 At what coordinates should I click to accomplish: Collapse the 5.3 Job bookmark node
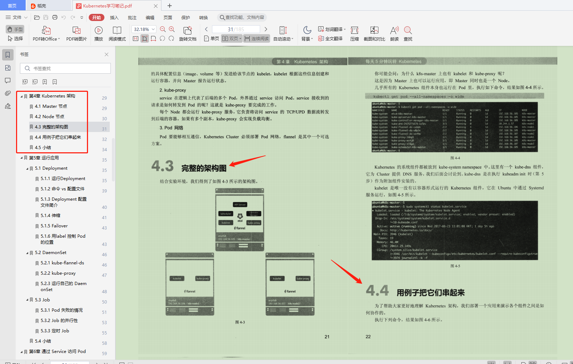click(27, 300)
